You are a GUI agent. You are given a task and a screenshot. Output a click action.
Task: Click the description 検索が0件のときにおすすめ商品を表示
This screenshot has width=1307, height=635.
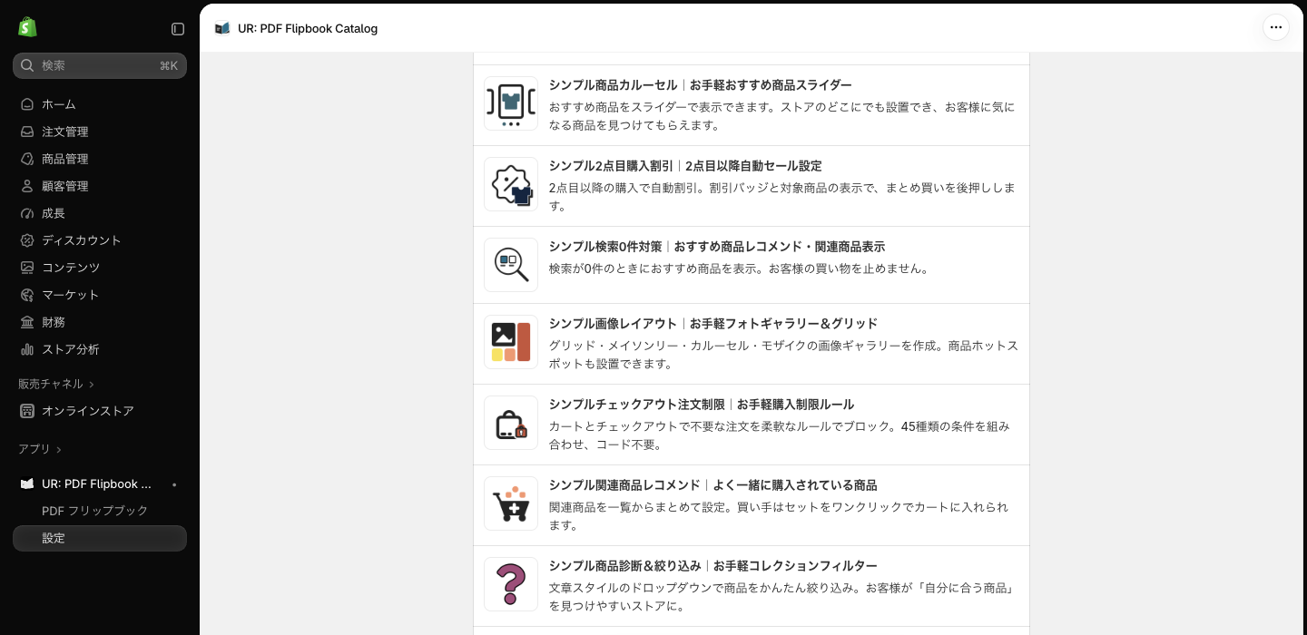[740, 269]
